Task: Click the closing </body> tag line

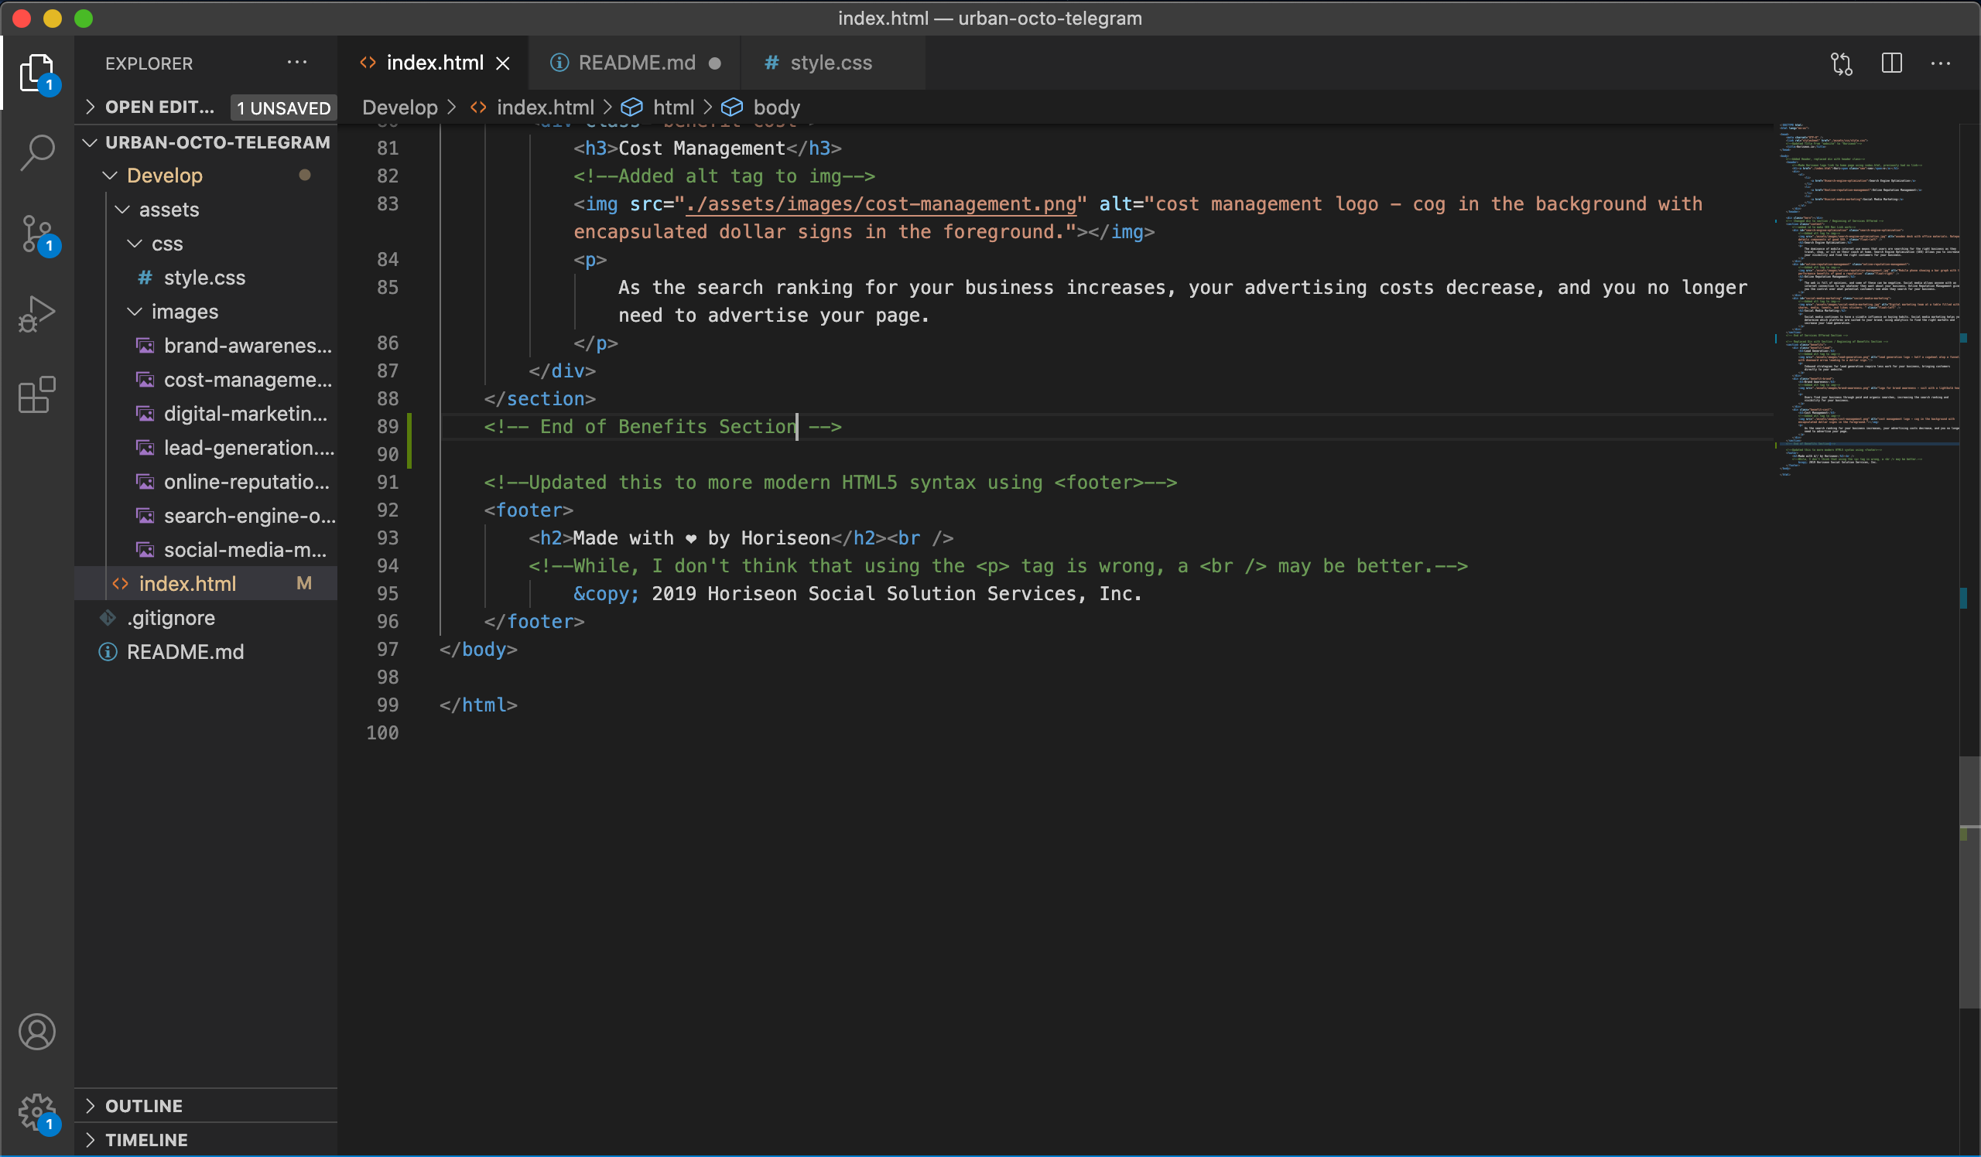Action: (478, 650)
